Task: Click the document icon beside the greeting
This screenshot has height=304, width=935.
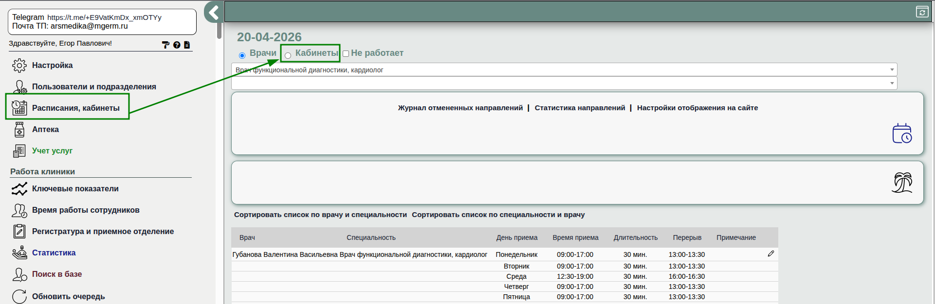Action: [187, 45]
